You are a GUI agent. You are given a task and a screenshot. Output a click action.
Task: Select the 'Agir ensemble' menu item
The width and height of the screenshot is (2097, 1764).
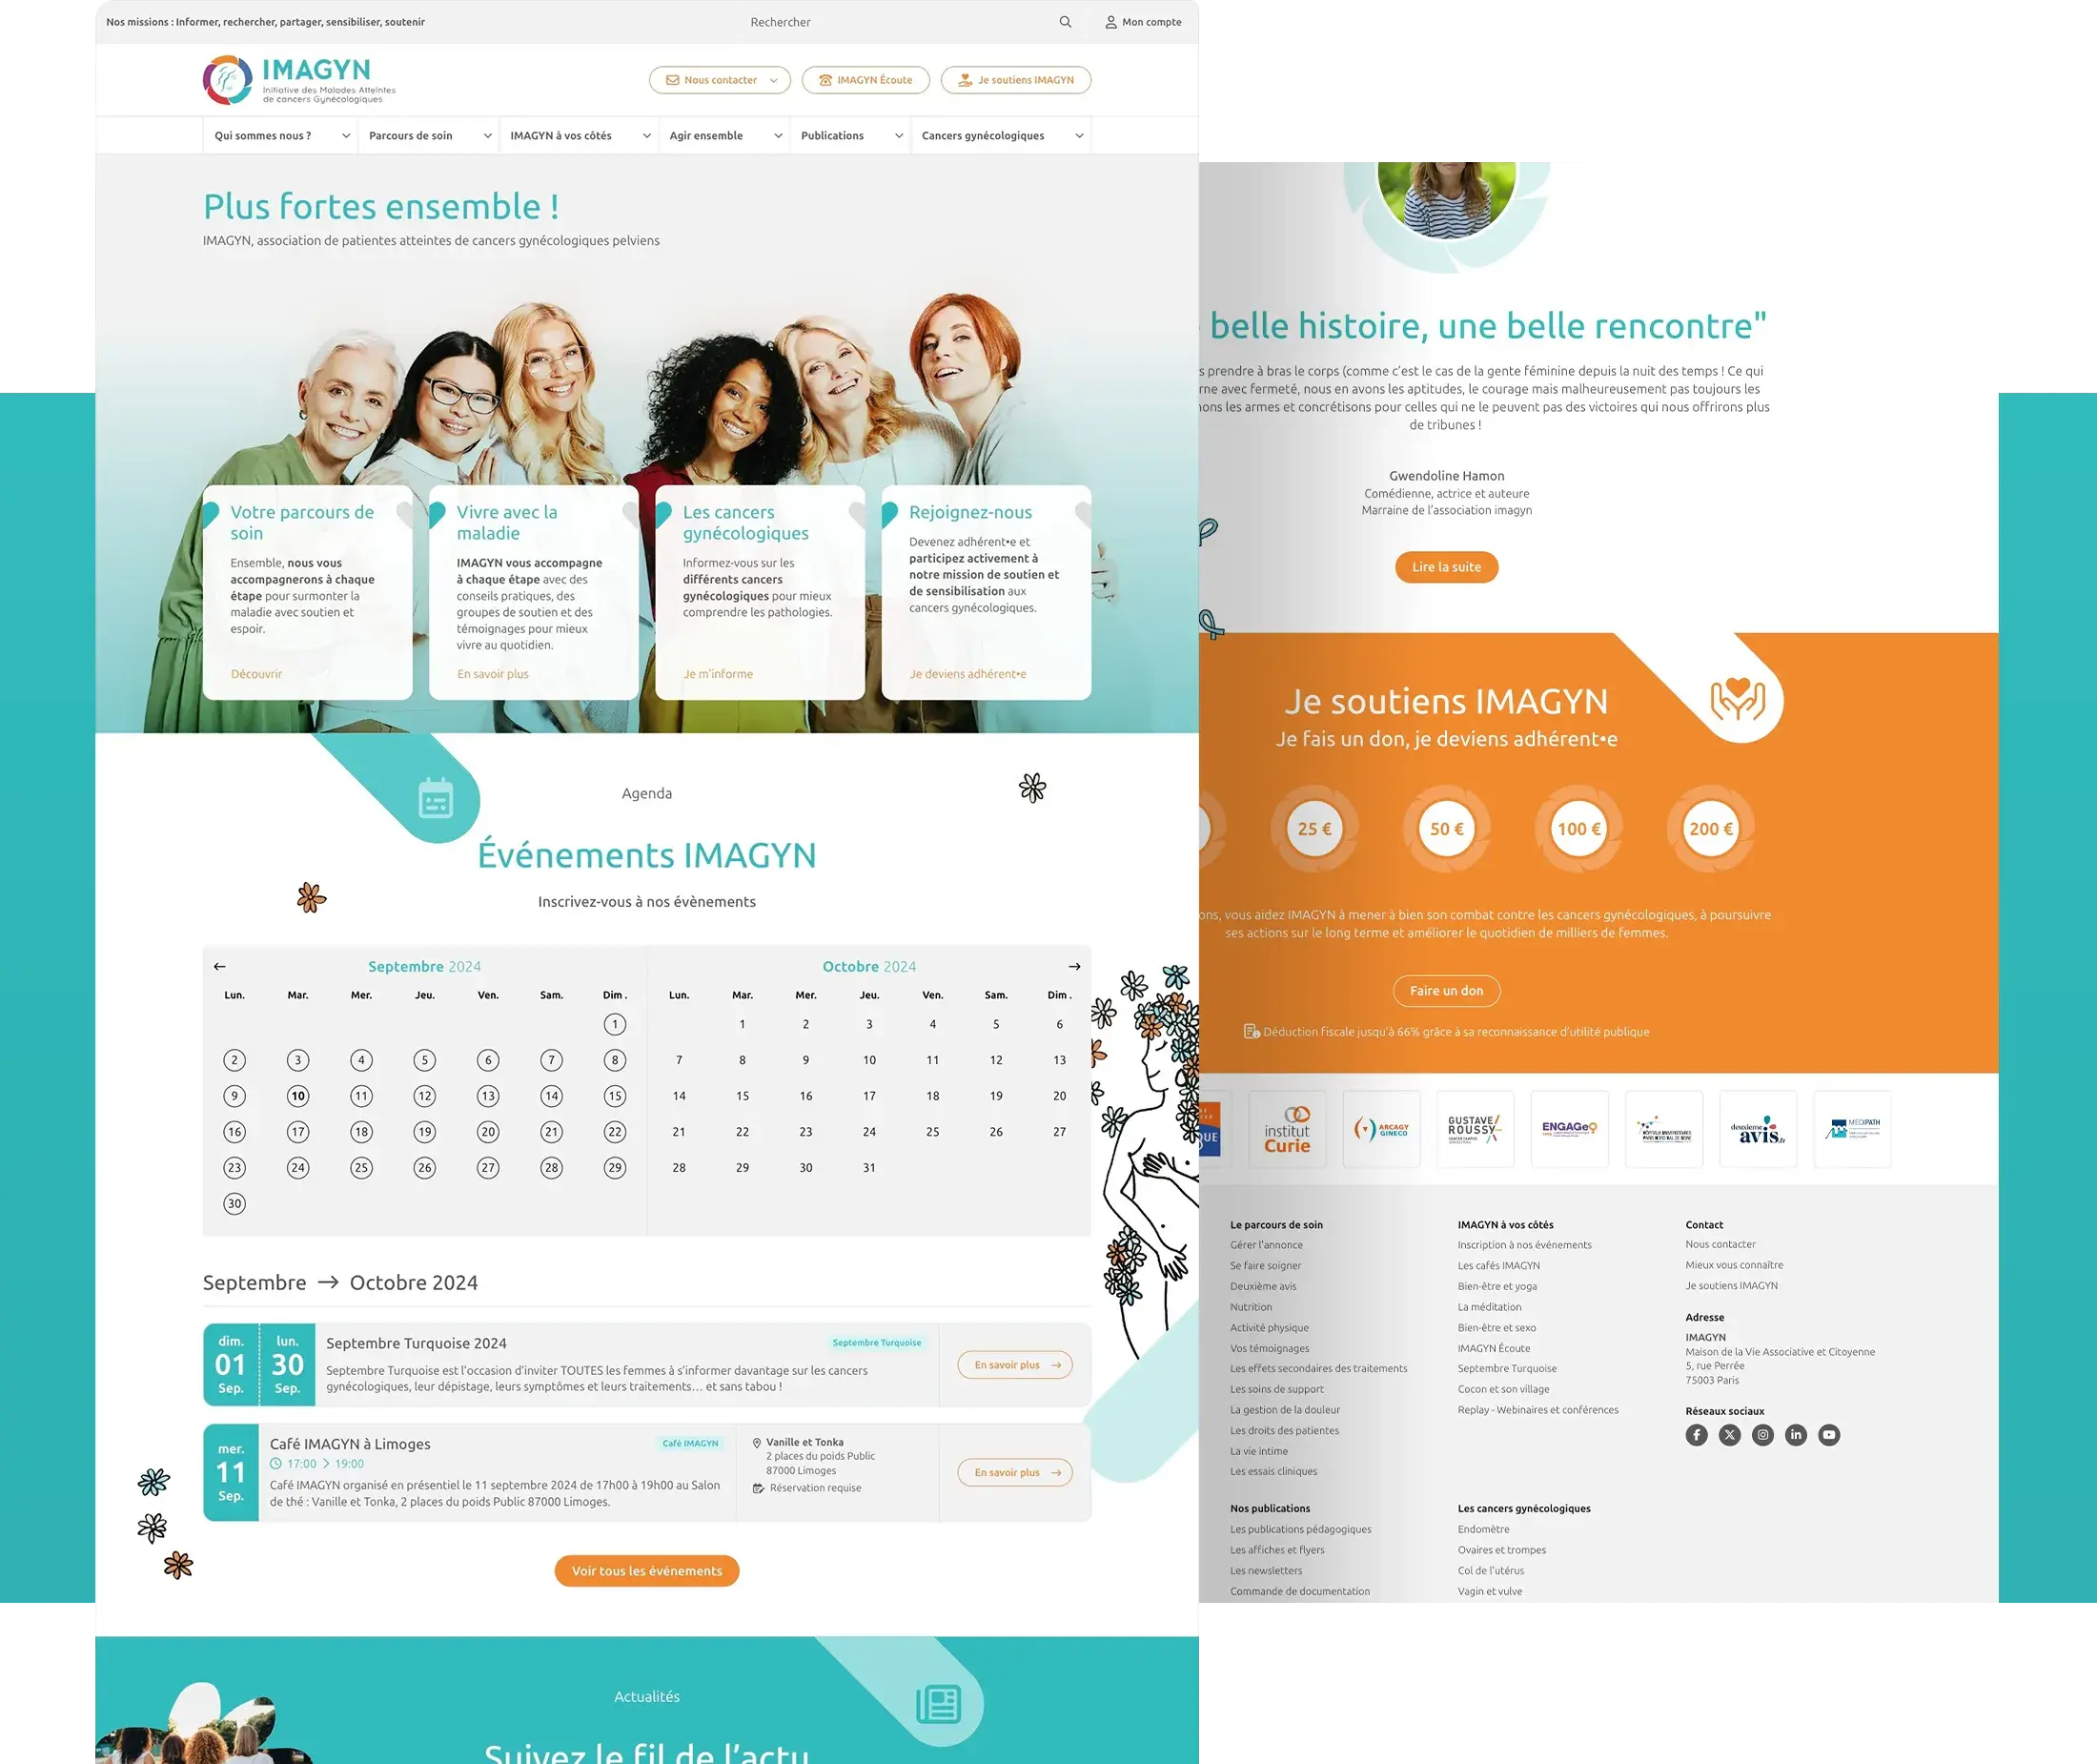pos(708,134)
